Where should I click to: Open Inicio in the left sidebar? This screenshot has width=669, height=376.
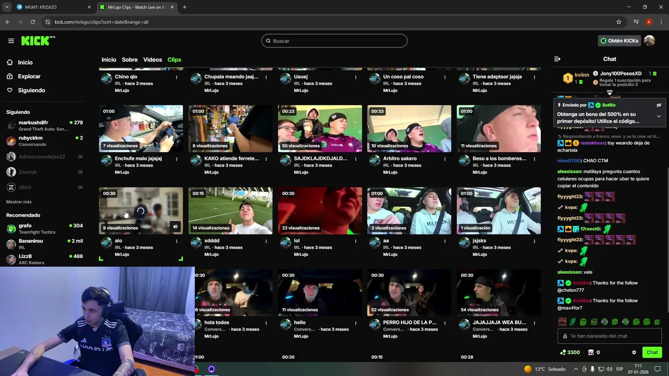coord(25,62)
